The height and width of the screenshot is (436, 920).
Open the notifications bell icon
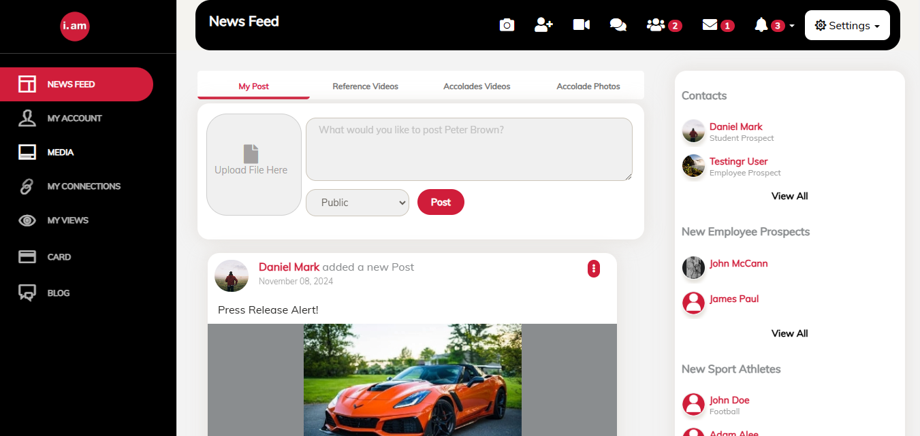click(761, 25)
